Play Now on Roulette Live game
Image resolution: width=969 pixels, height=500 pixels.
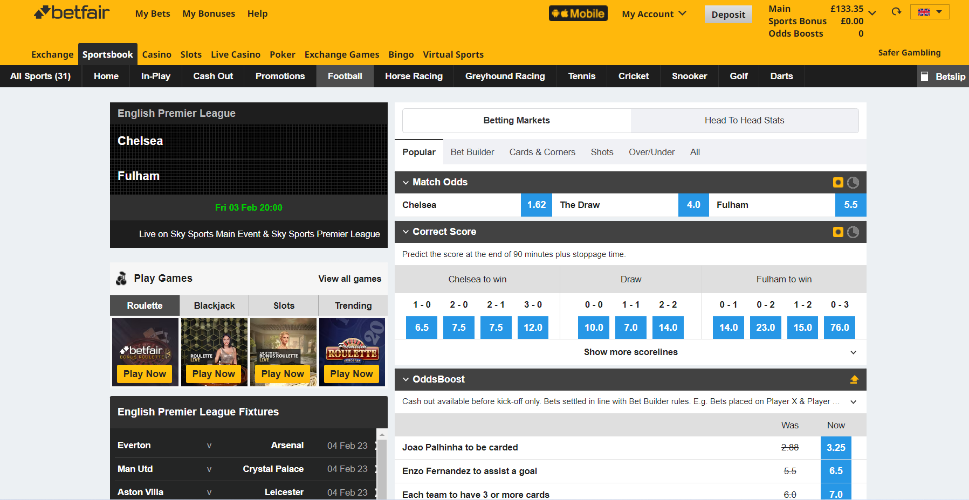pos(214,374)
